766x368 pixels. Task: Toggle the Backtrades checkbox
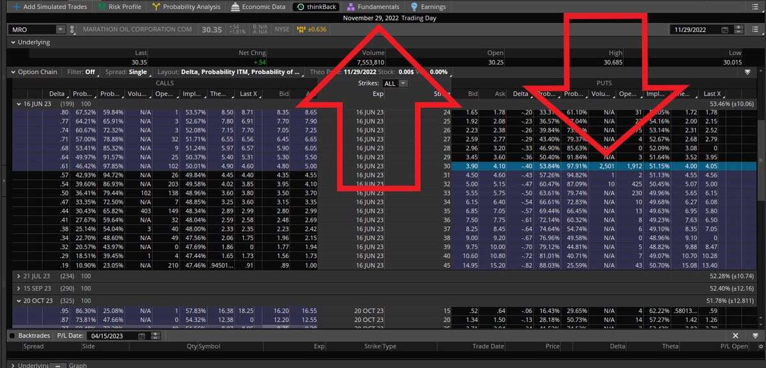(12, 335)
